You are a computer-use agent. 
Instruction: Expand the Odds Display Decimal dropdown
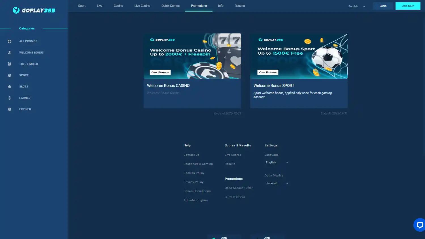pos(277,183)
